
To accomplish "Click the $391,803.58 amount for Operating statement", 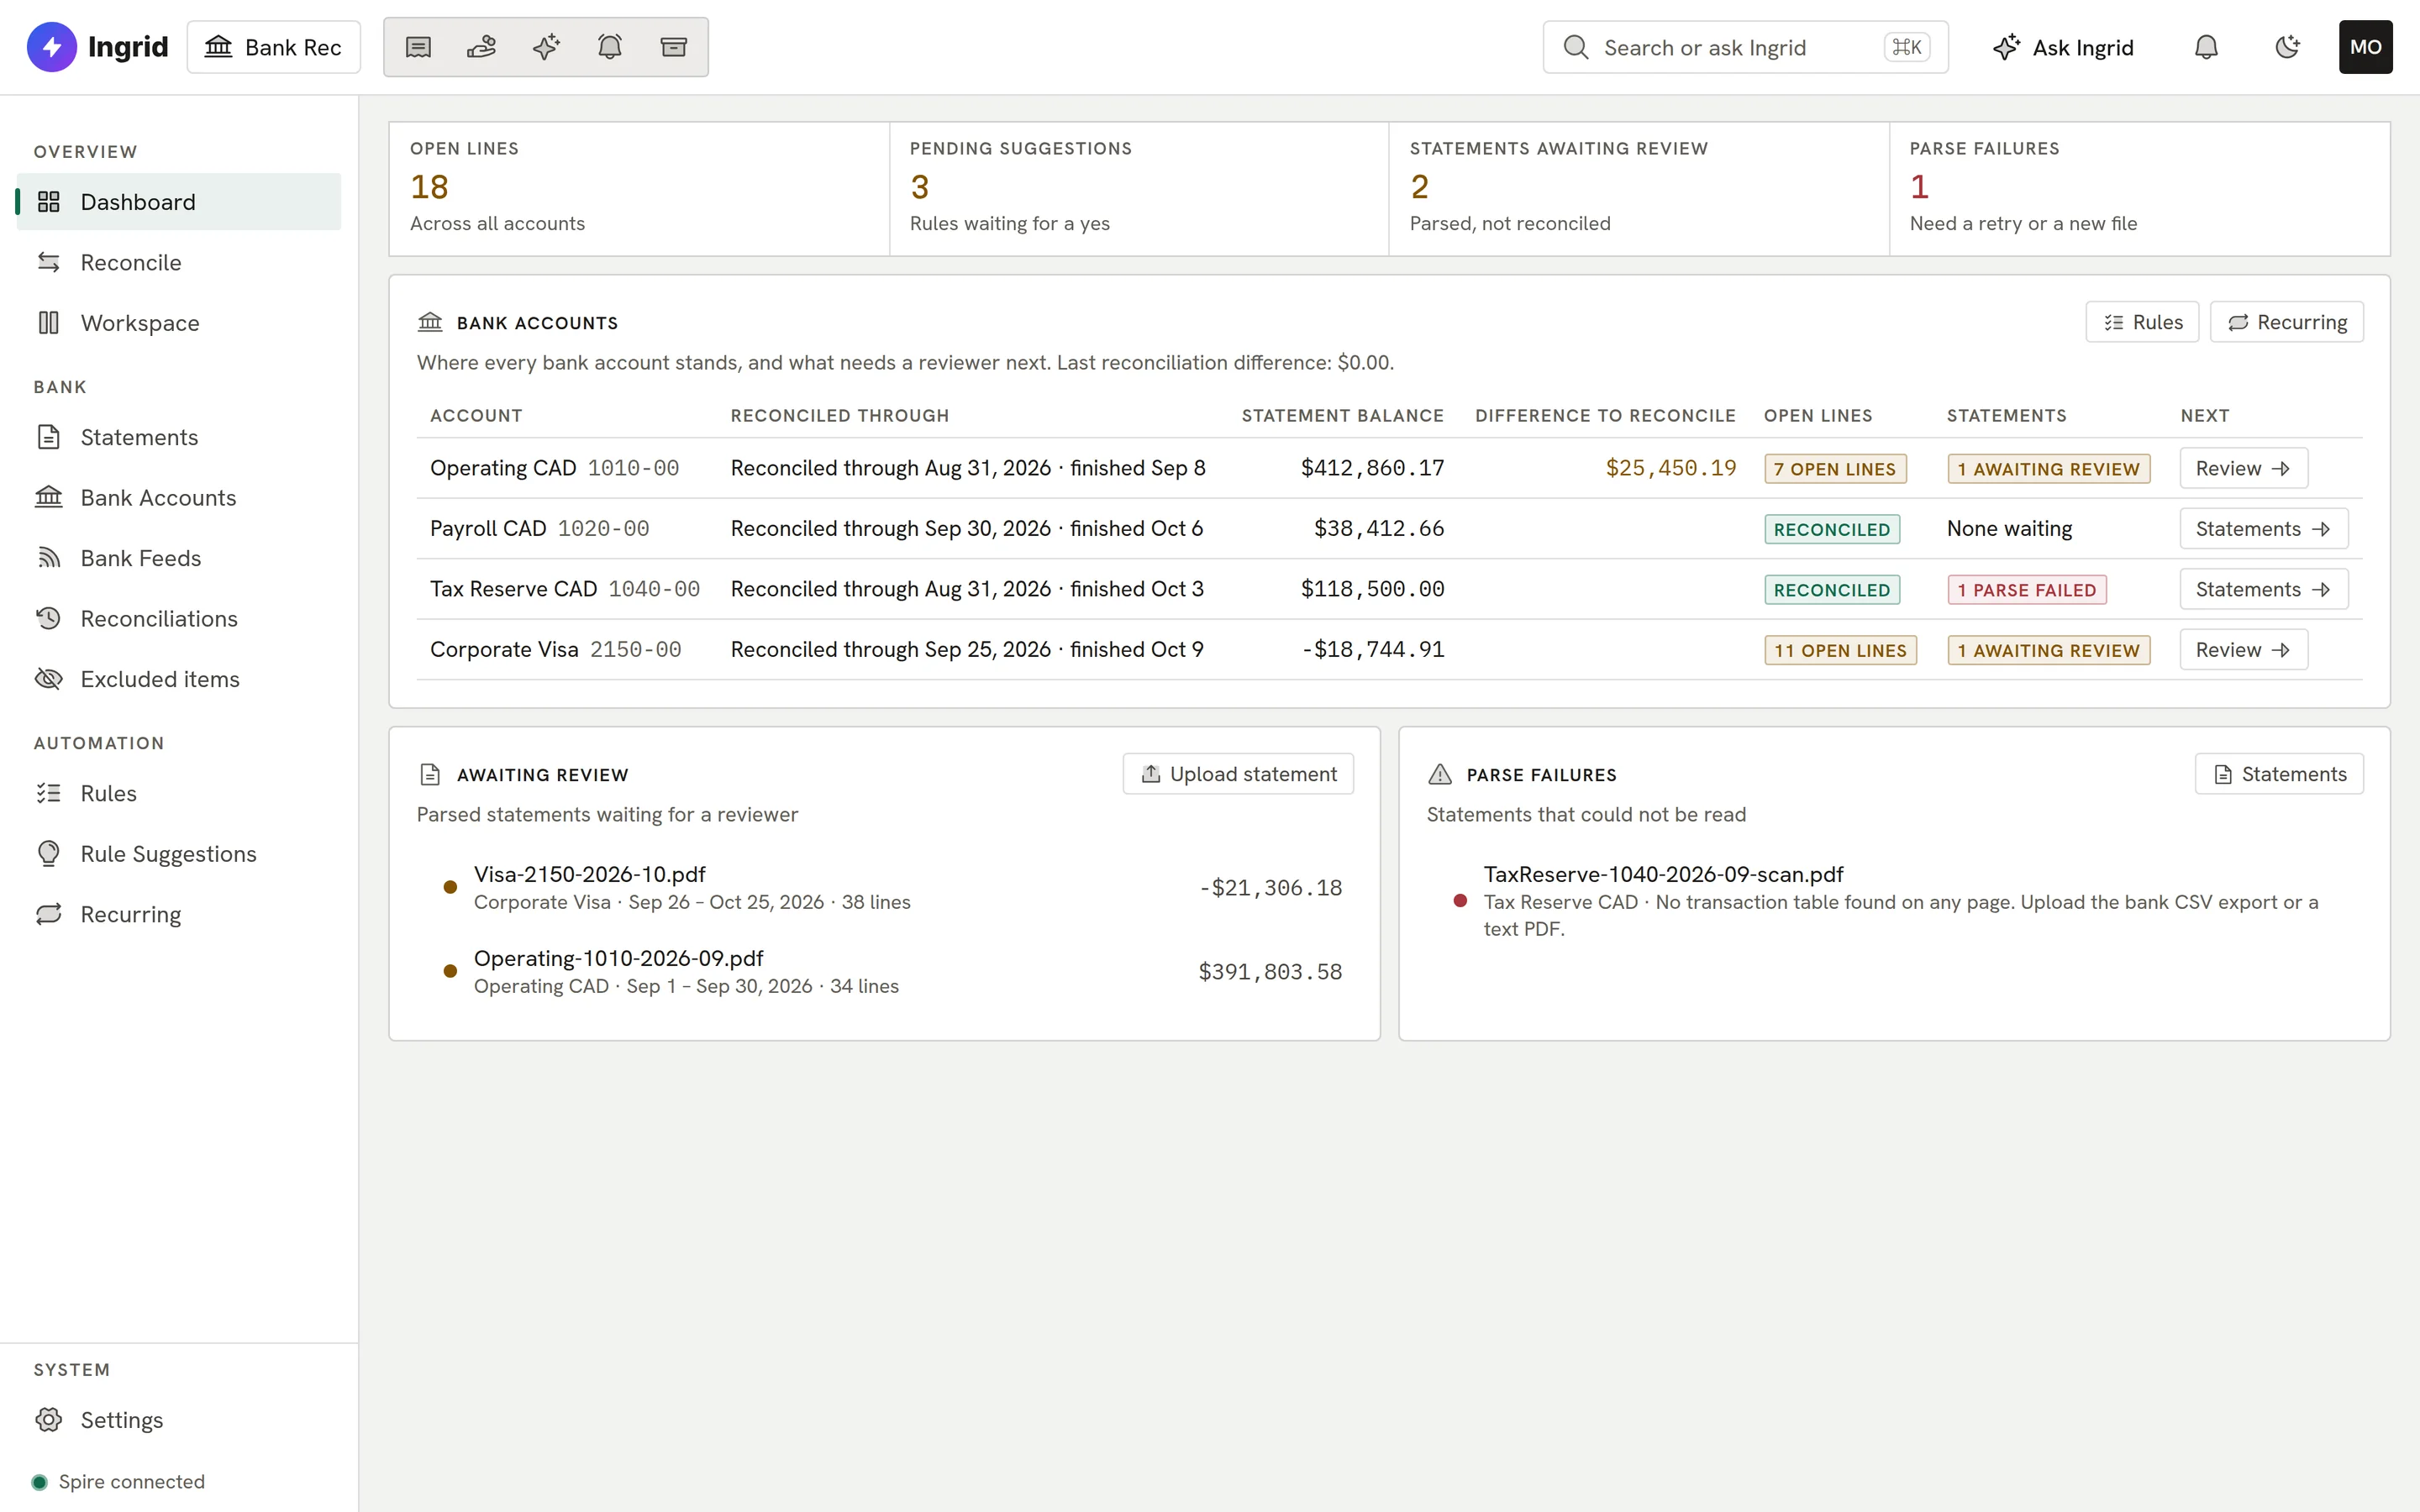I will [x=1270, y=971].
